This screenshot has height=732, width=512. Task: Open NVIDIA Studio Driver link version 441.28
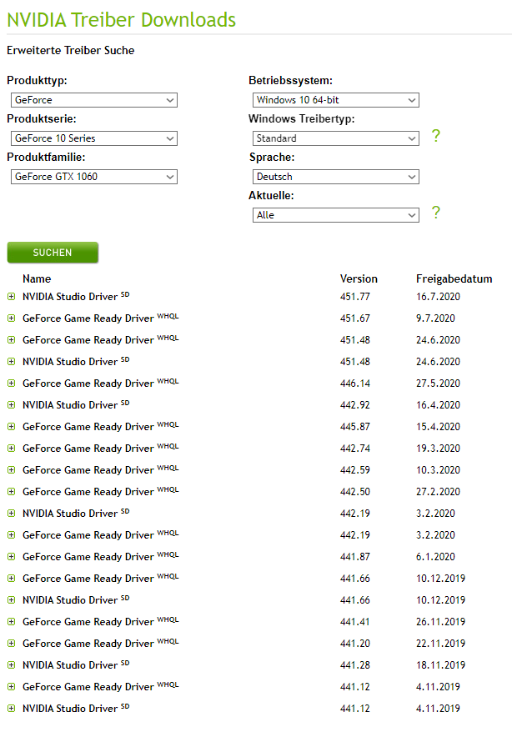[70, 665]
